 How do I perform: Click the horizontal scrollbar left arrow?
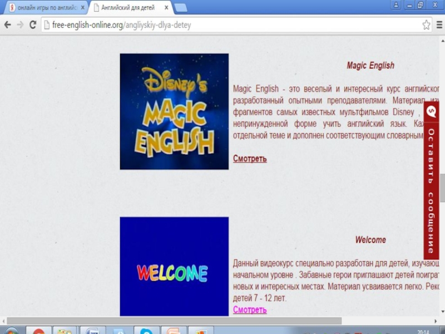3,321
